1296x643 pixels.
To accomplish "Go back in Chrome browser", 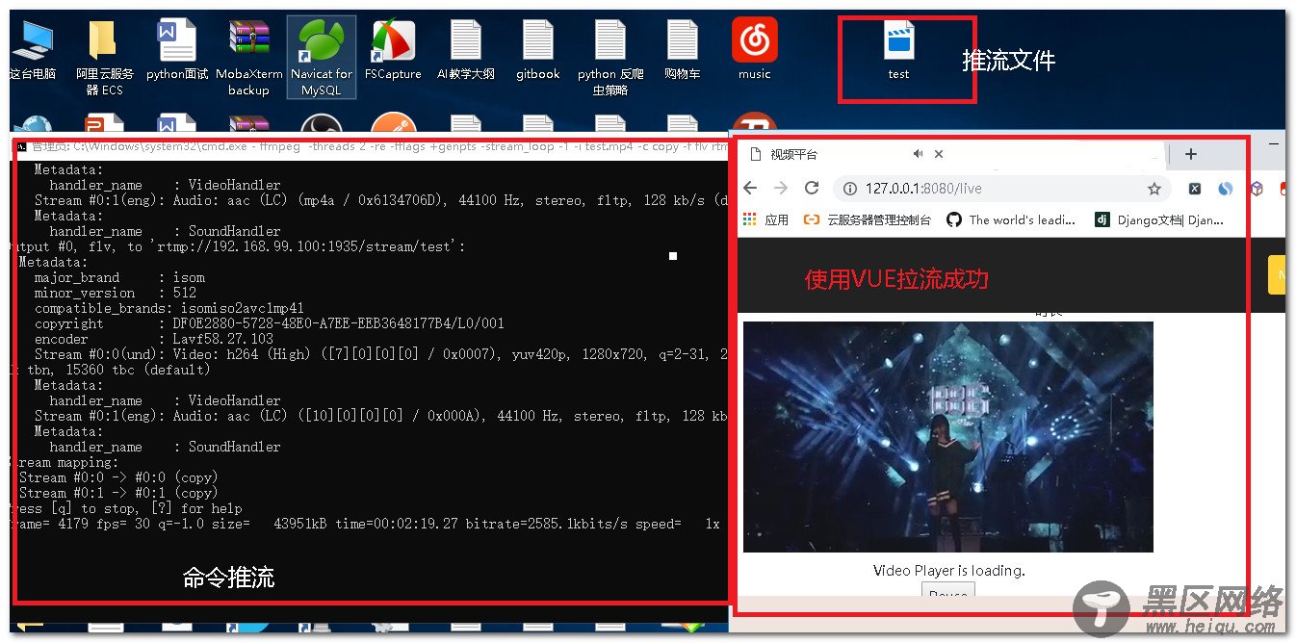I will (751, 189).
